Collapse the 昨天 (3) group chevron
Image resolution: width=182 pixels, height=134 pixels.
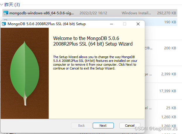(x=2, y=5)
